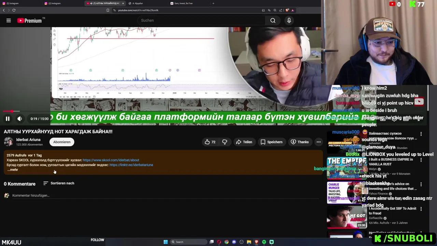The height and width of the screenshot is (246, 437).
Task: Launch Google Chrome from taskbar
Action: 226,242
